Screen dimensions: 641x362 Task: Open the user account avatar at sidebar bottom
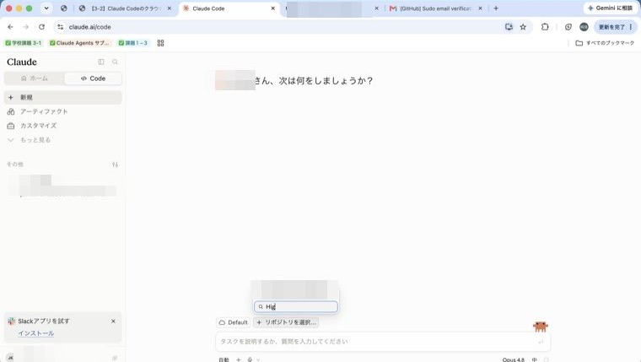click(10, 358)
